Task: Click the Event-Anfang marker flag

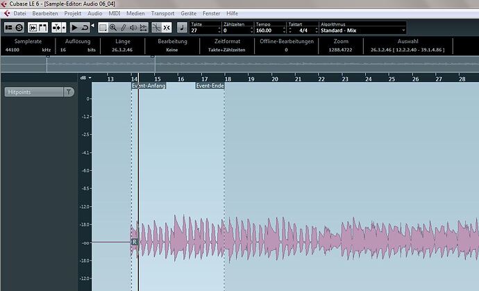Action: click(x=149, y=85)
